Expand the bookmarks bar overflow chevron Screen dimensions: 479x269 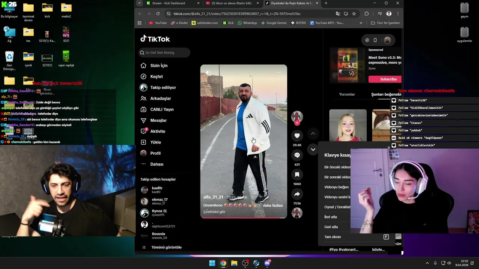[x=361, y=23]
